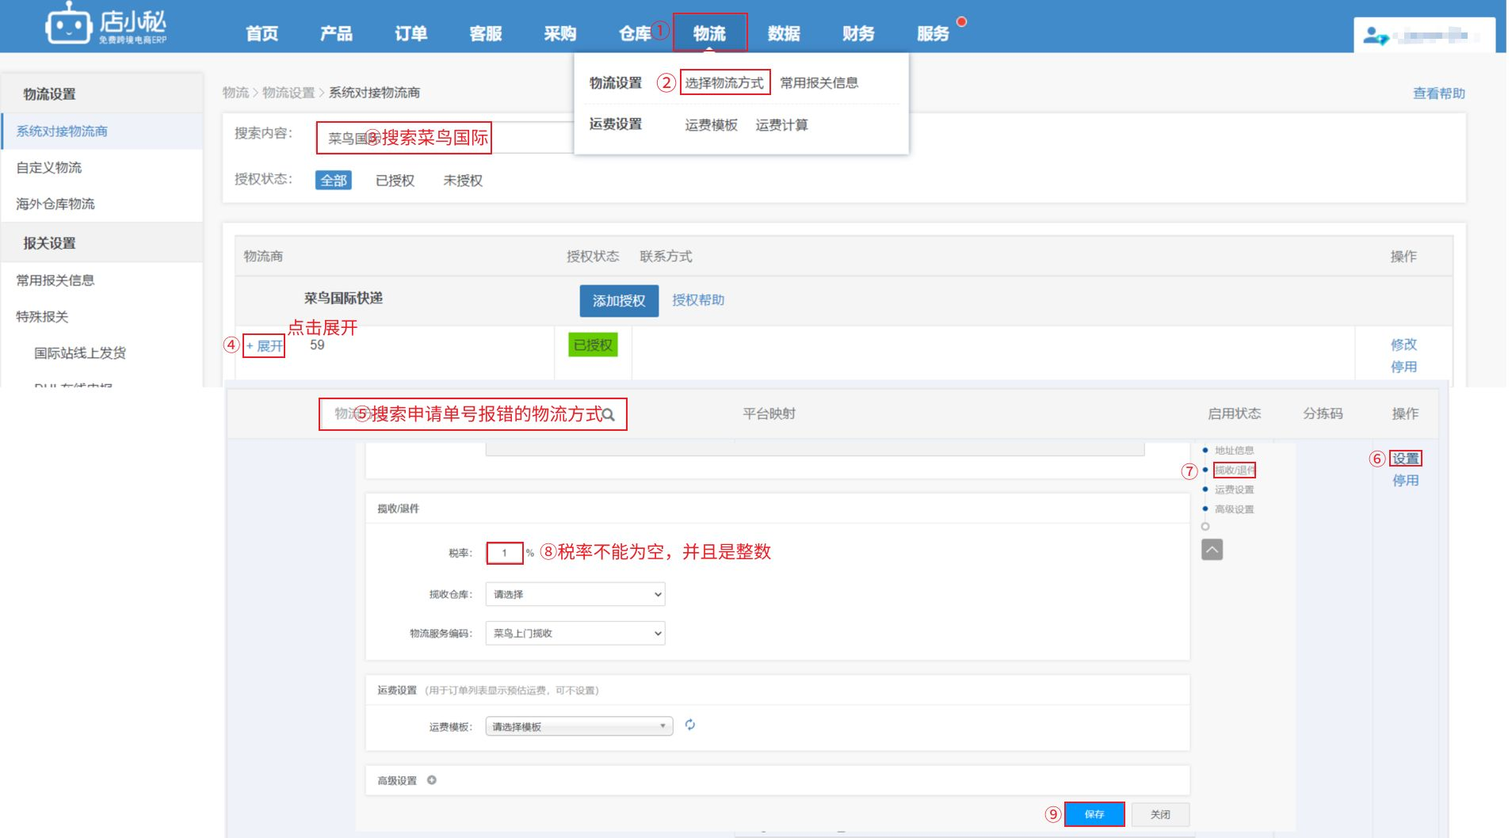Focus the 物流方式 search field
This screenshot has width=1512, height=838.
point(473,414)
